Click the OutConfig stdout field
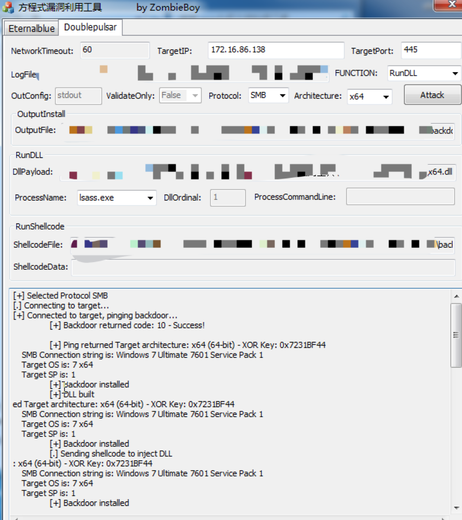Viewport: 462px width, 520px height. (x=79, y=96)
